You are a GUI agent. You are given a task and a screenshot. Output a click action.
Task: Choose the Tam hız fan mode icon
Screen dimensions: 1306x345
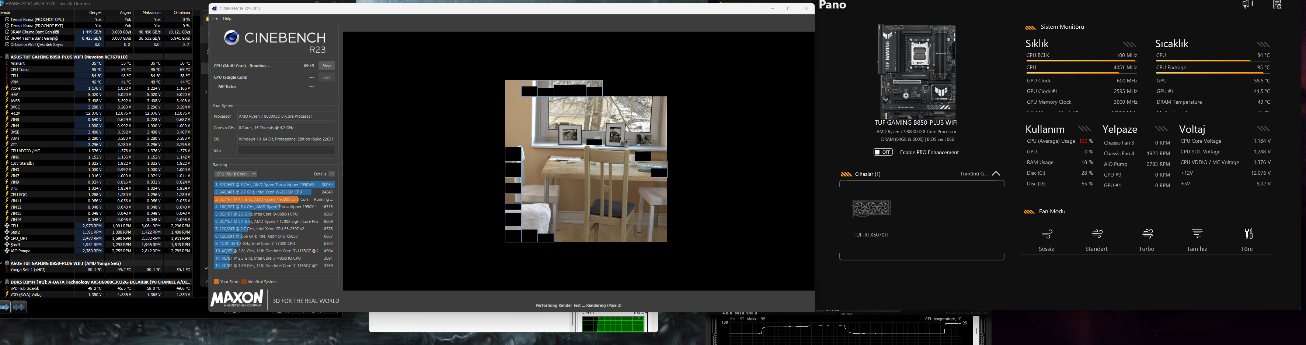[1197, 233]
